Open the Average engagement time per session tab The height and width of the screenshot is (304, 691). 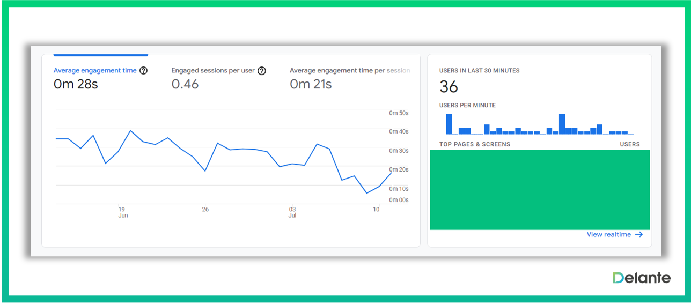[x=350, y=71]
